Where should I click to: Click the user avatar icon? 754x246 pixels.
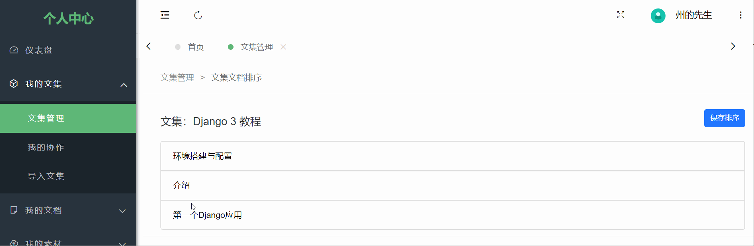pos(658,16)
